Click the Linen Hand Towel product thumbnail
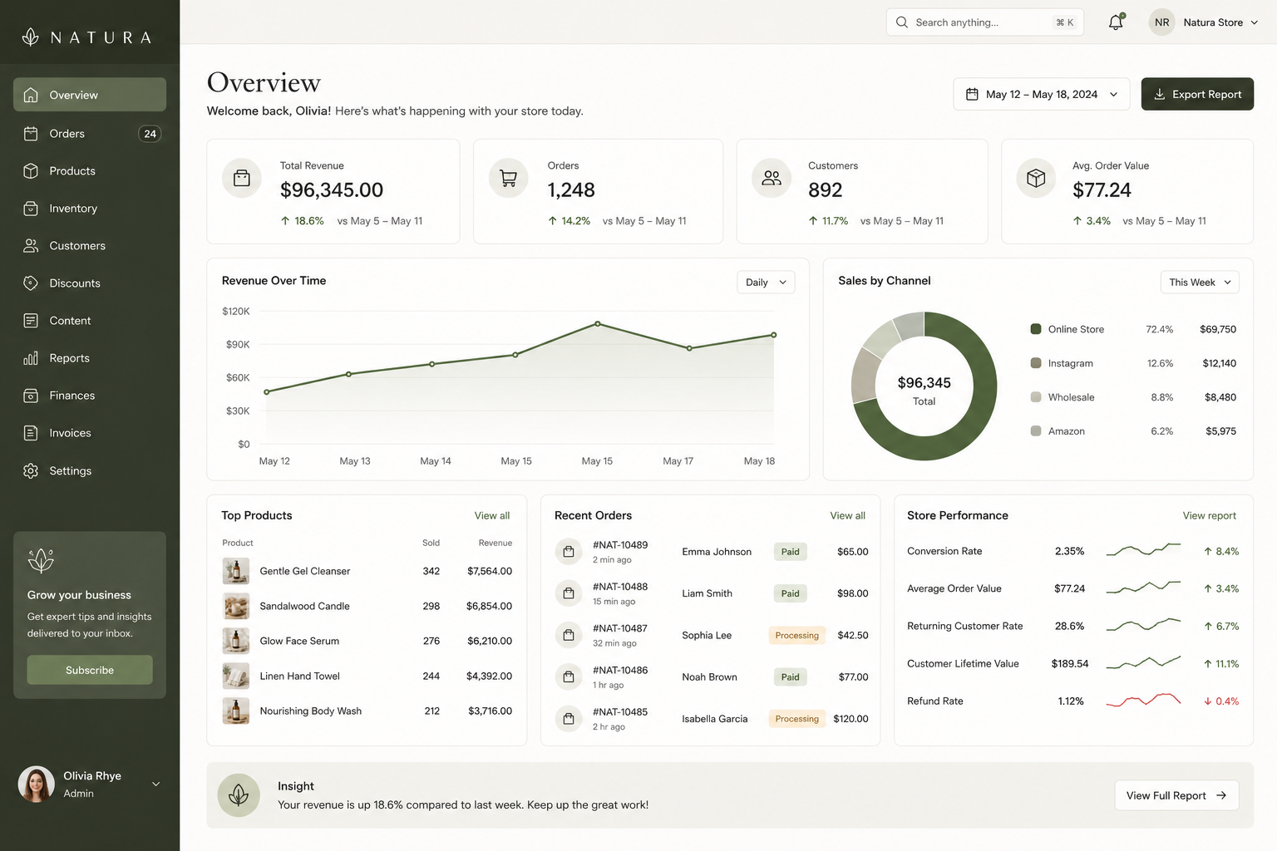 [235, 676]
